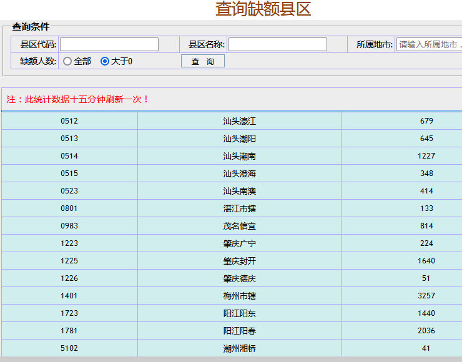Click district name 茂名信宜

pyautogui.click(x=240, y=226)
